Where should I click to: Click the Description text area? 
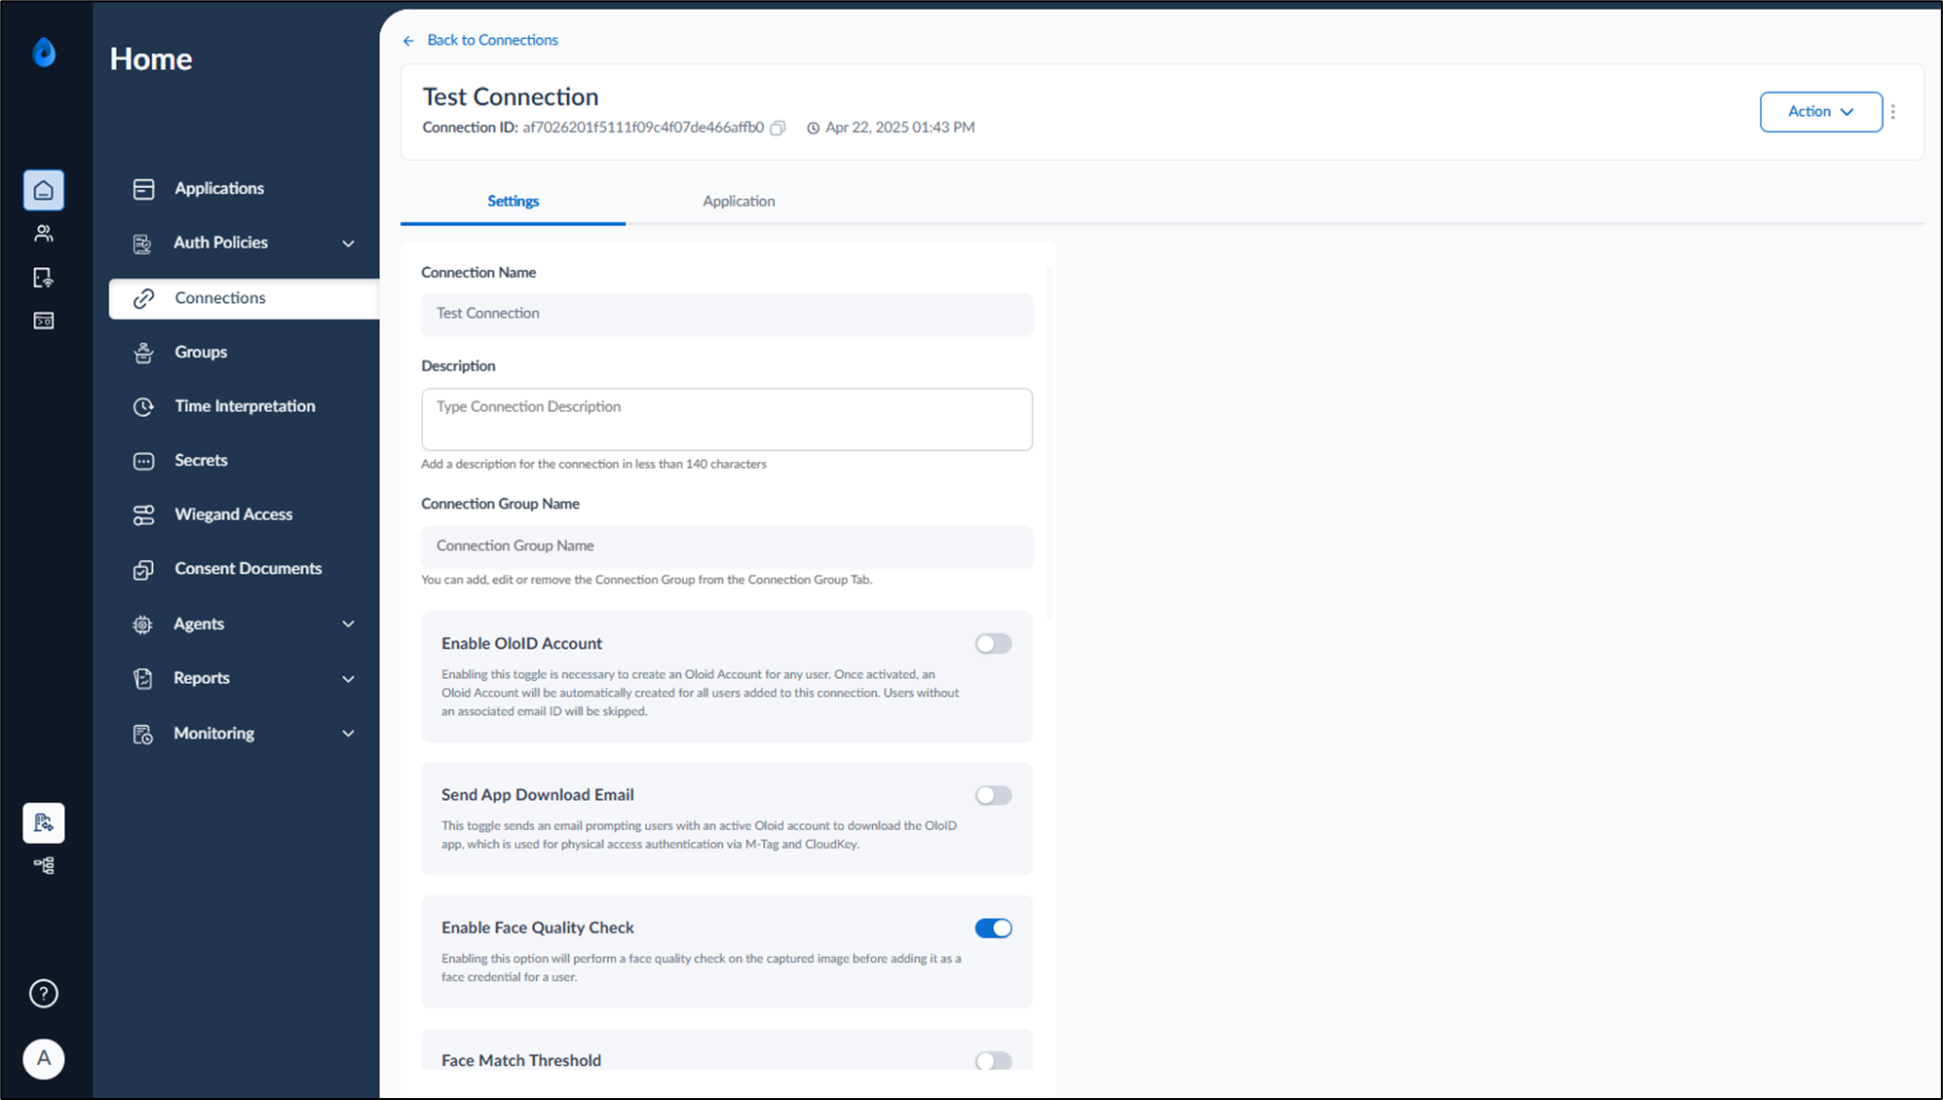point(727,420)
